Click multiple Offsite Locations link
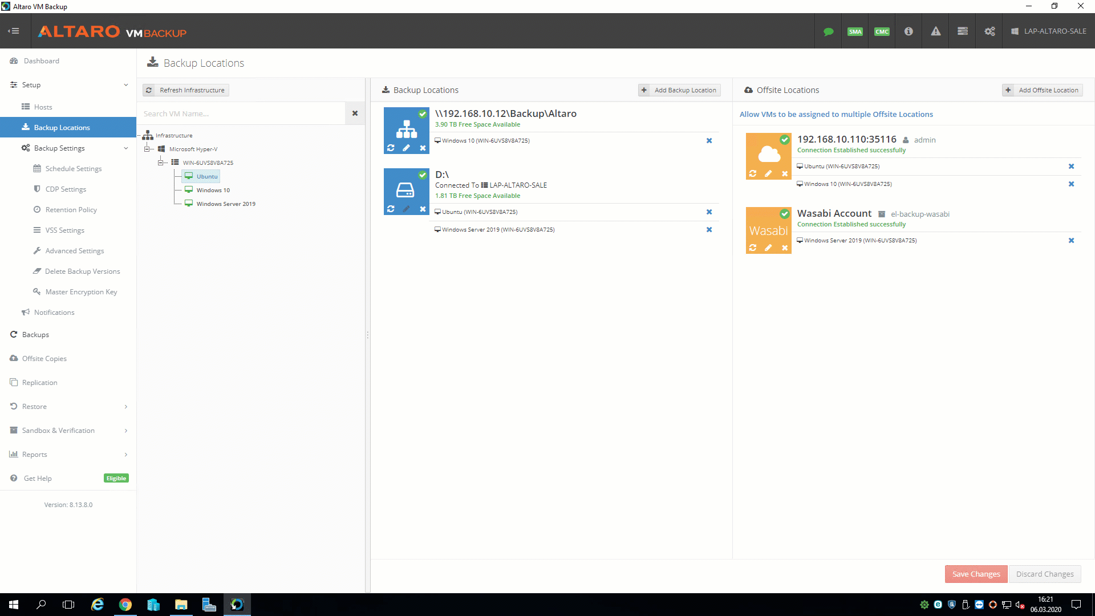The width and height of the screenshot is (1095, 616). pos(836,114)
